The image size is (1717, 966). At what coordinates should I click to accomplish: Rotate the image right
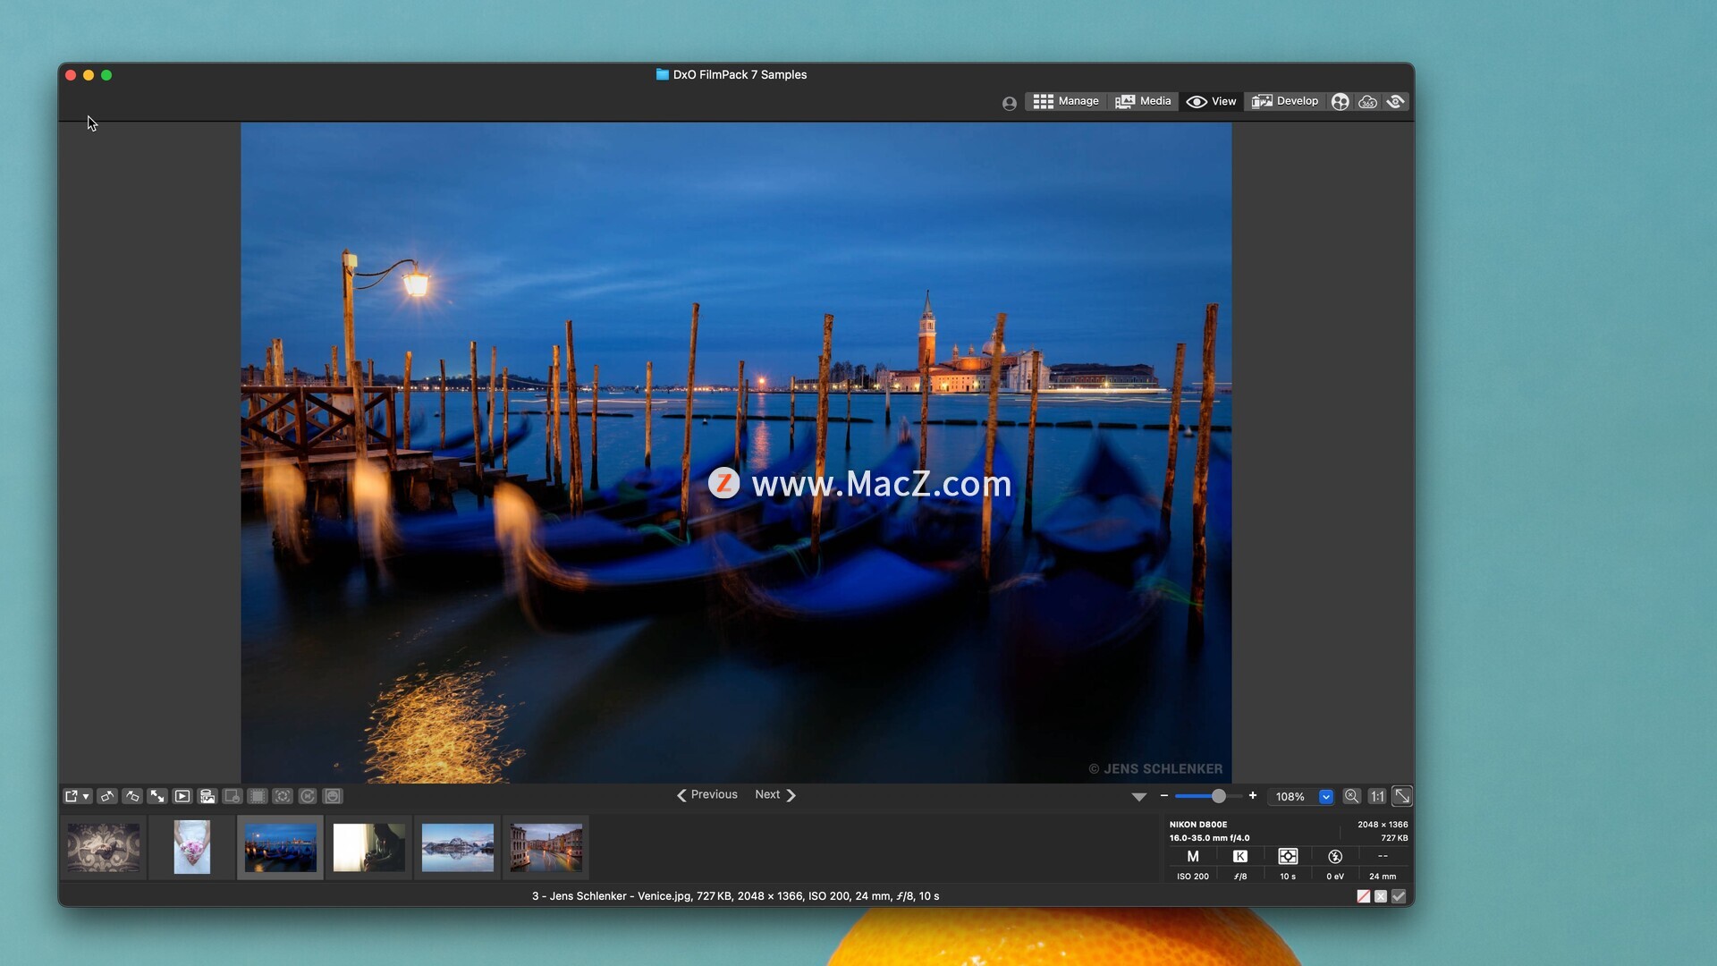click(132, 796)
